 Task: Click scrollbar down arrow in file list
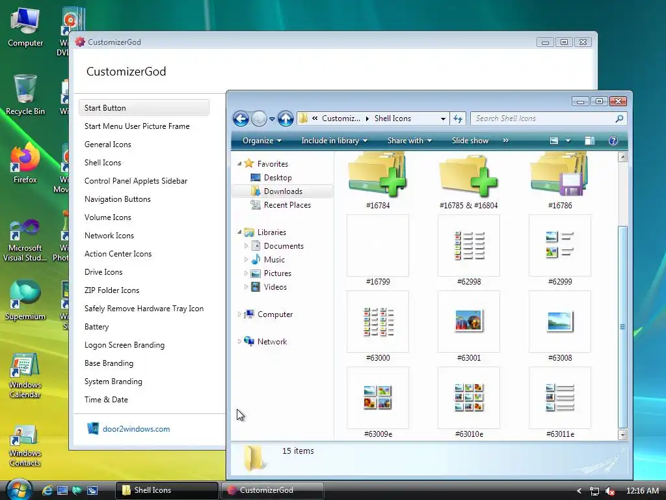point(622,435)
